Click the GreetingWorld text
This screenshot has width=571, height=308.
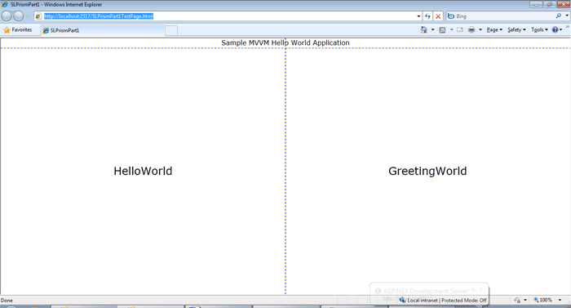click(427, 171)
